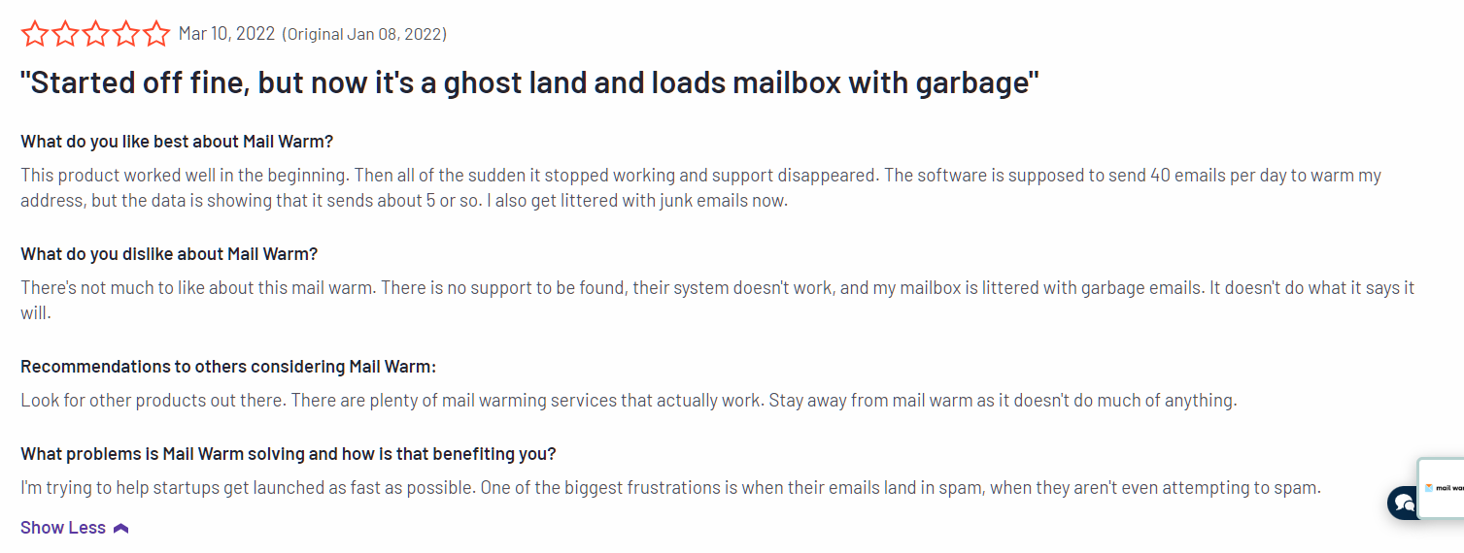Click the review title starting "Started off fine"
Viewport: 1464px width, 553px height.
529,83
